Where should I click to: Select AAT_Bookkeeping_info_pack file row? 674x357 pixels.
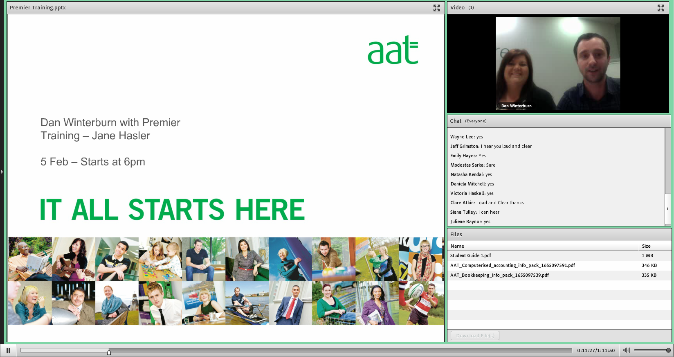pyautogui.click(x=559, y=275)
